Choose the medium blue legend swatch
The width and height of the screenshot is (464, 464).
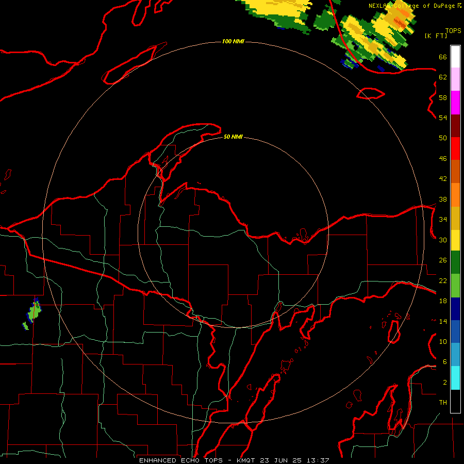tap(455, 332)
